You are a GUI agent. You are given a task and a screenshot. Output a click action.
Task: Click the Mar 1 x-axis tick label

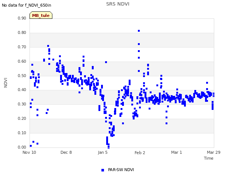(x=176, y=152)
